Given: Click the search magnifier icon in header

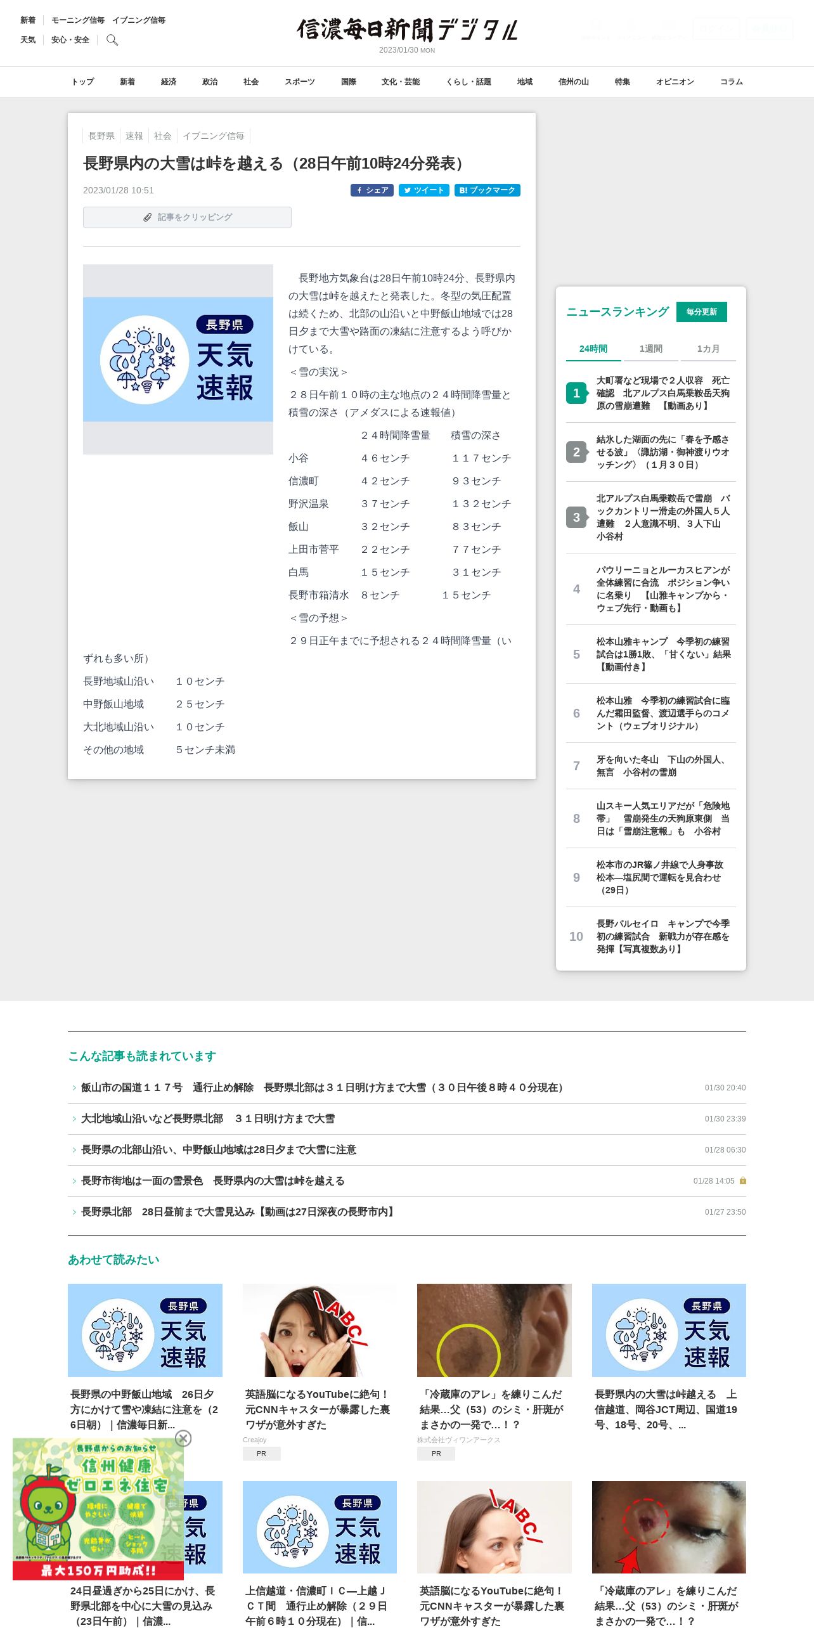Looking at the screenshot, I should click(x=112, y=40).
